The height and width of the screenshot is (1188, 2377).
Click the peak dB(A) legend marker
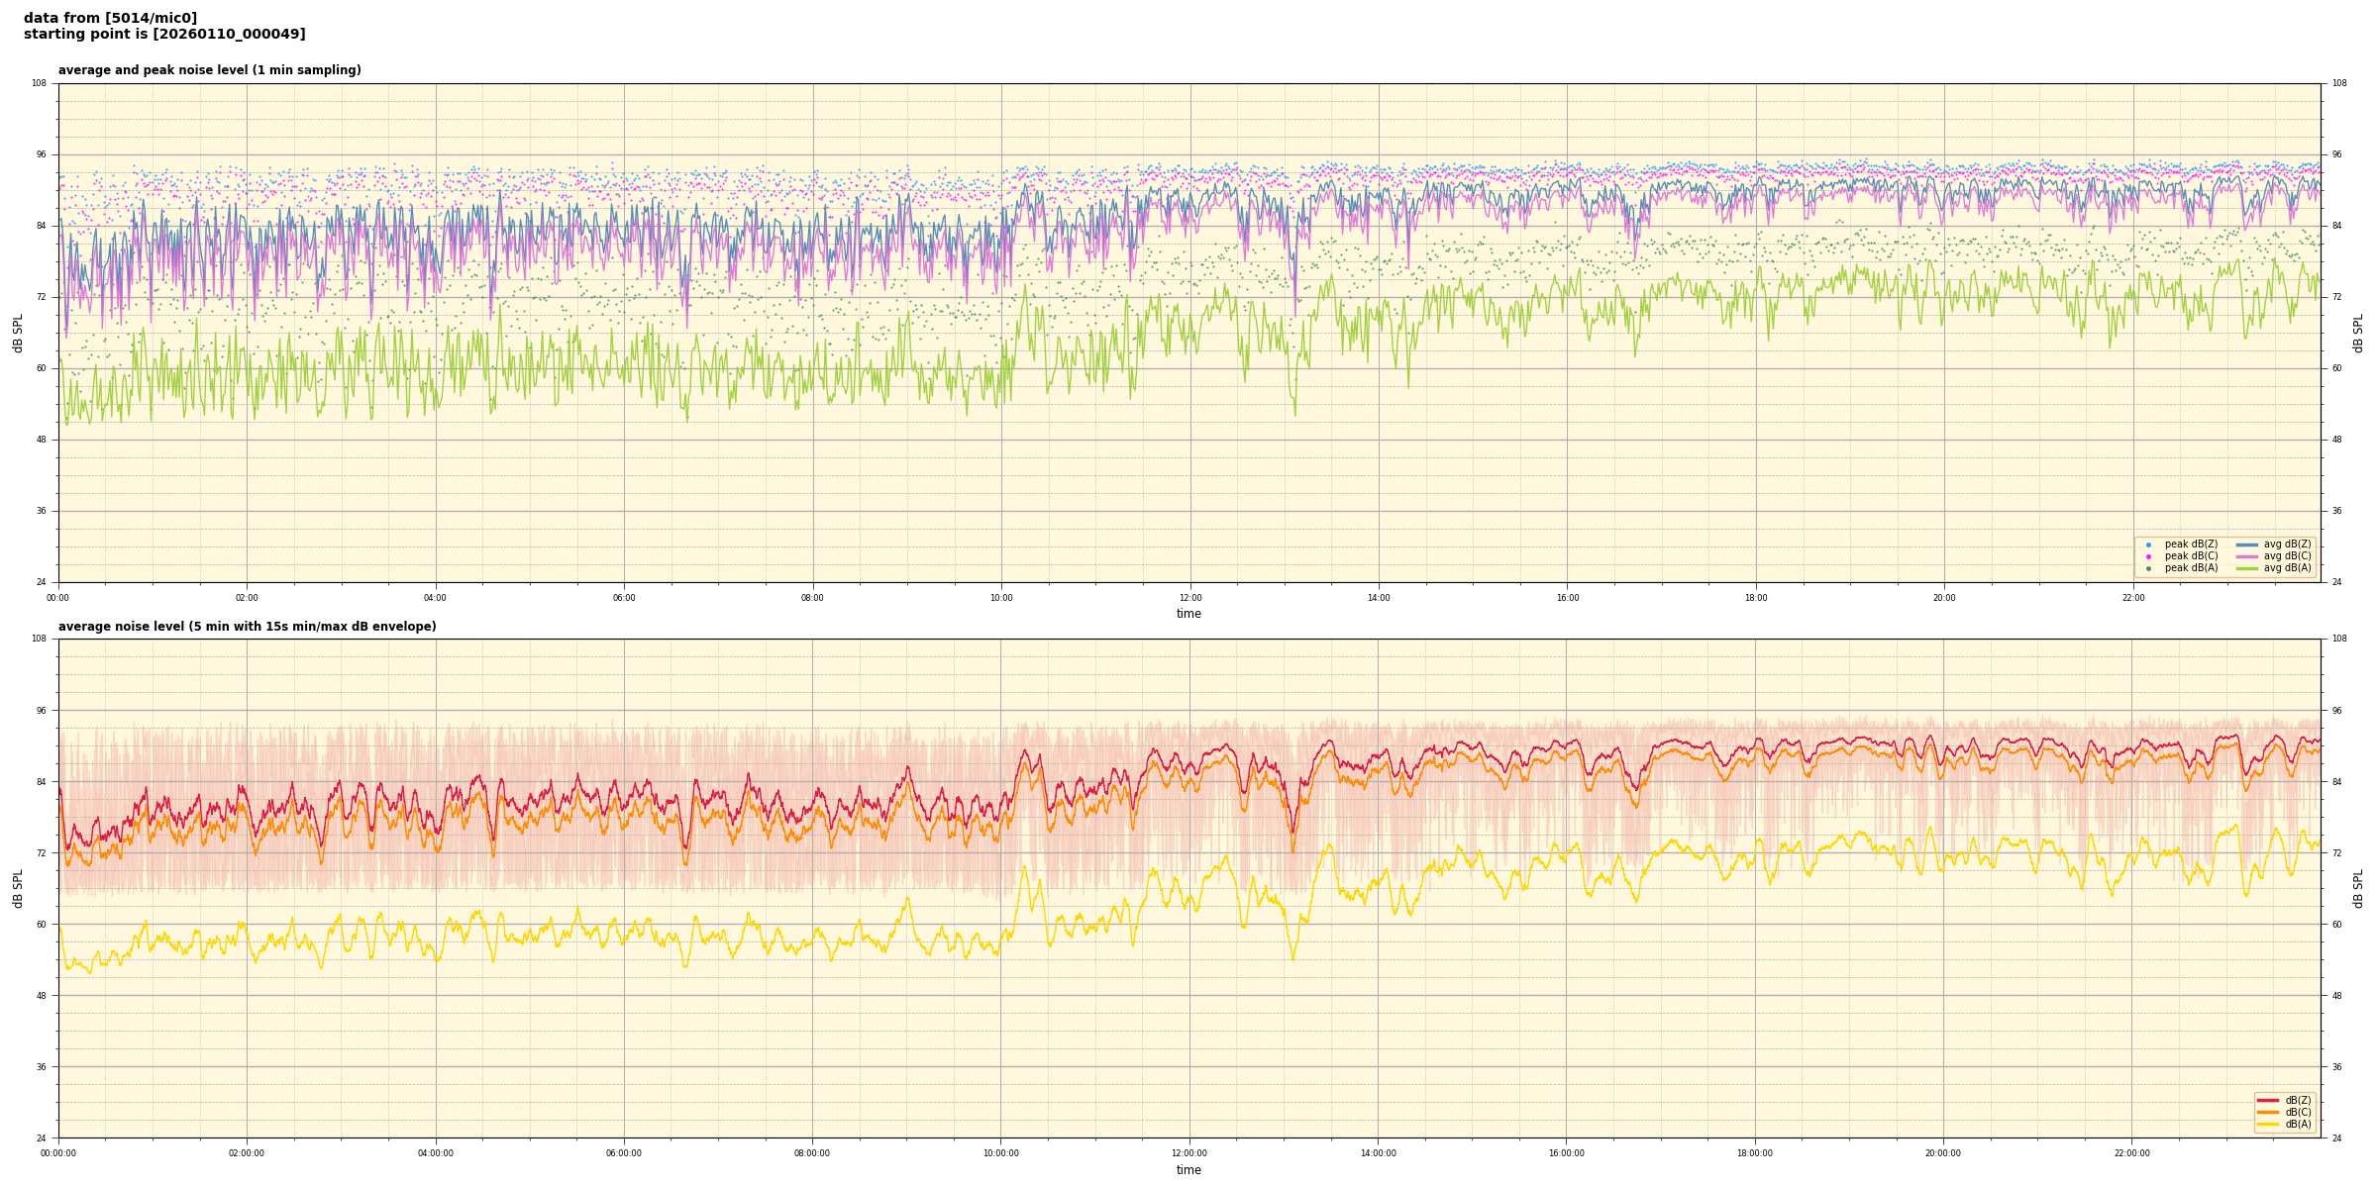coord(2148,568)
